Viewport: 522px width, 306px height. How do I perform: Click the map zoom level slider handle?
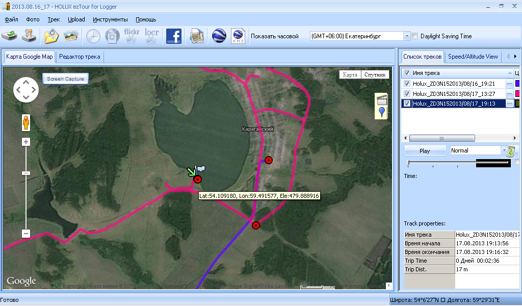tap(26, 173)
